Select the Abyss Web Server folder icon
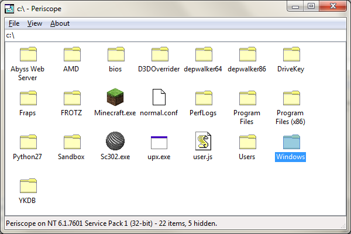Viewport: 351px width, 234px height. pyautogui.click(x=28, y=54)
